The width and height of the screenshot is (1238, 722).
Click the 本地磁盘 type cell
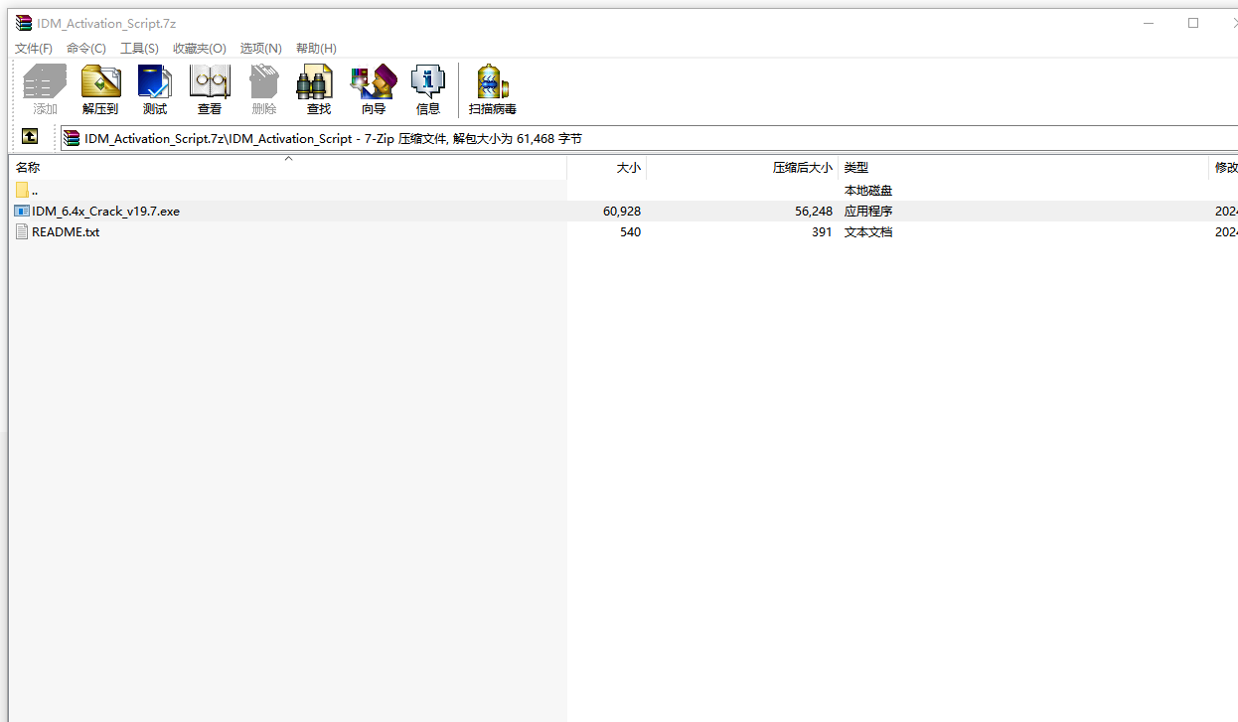coord(868,191)
